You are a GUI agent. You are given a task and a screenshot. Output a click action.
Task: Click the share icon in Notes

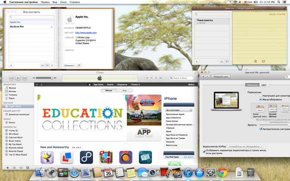(263, 61)
